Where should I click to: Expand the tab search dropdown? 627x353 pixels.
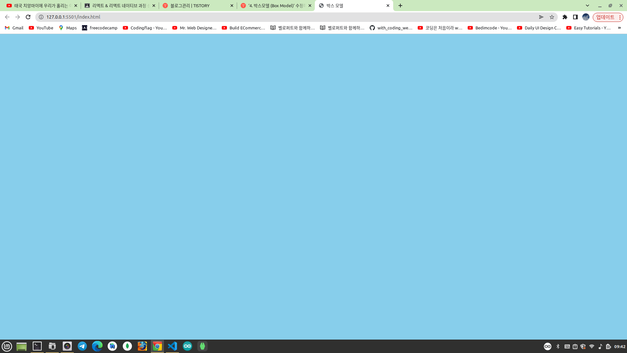click(587, 6)
